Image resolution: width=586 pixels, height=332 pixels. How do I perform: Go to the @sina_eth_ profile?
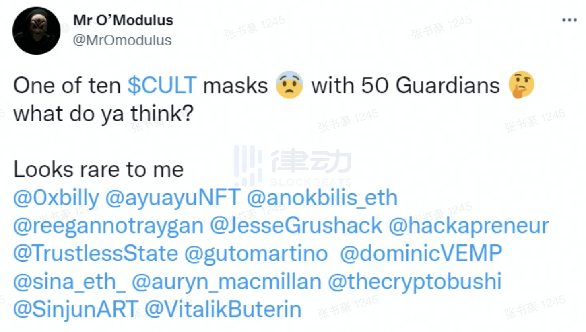click(70, 282)
